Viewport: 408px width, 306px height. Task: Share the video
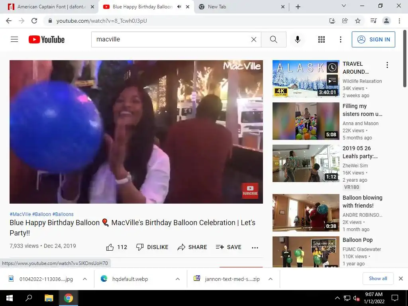pyautogui.click(x=192, y=247)
